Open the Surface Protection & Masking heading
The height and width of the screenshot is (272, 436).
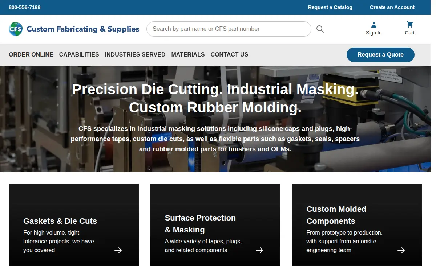(200, 224)
